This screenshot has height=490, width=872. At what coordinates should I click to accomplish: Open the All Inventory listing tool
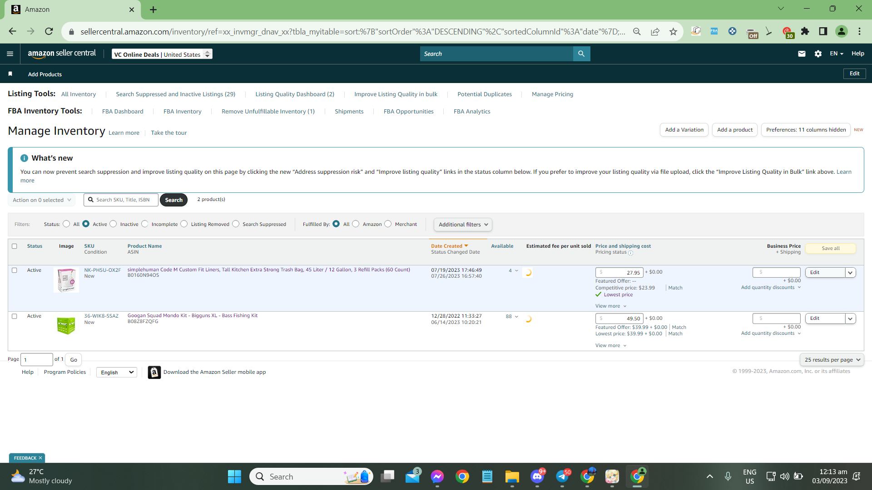click(79, 94)
